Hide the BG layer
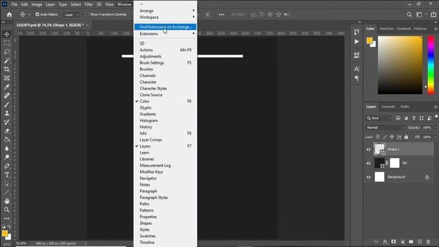 (x=368, y=163)
